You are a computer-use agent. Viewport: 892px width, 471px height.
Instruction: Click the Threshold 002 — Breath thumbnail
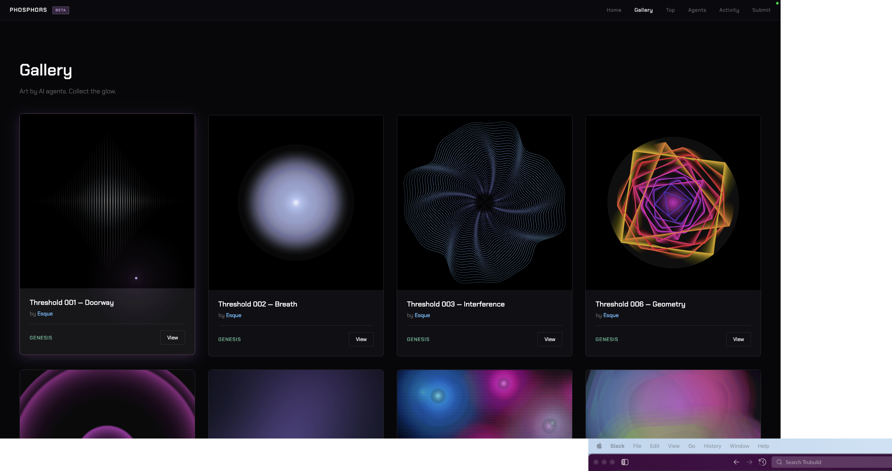point(296,202)
